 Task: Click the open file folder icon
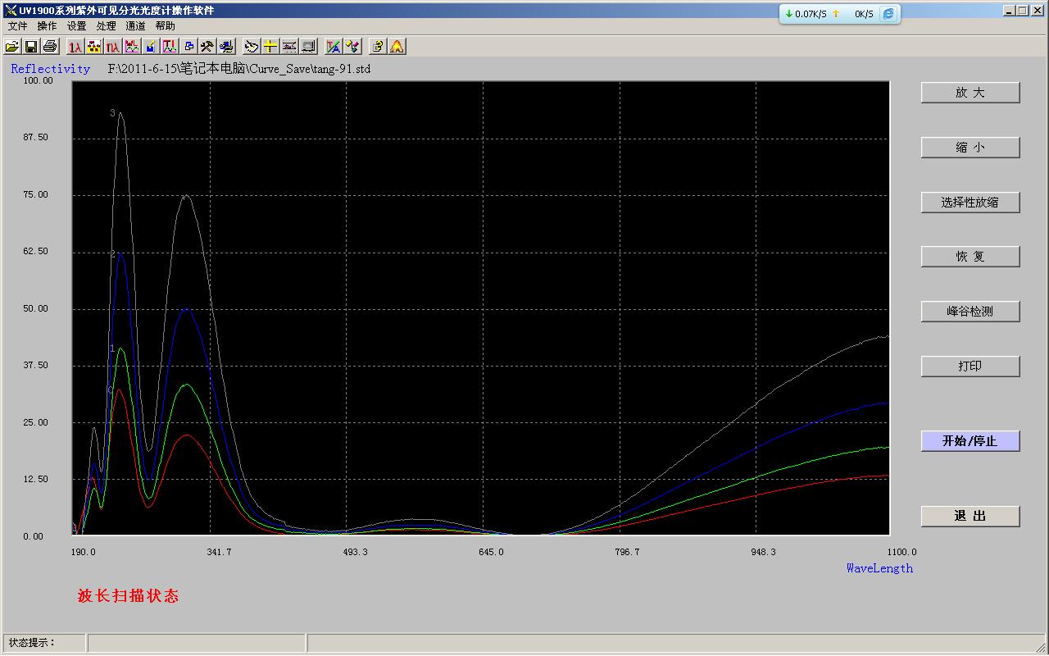[12, 47]
